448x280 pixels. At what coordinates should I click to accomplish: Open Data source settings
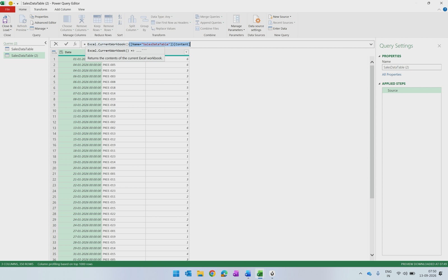(256, 23)
